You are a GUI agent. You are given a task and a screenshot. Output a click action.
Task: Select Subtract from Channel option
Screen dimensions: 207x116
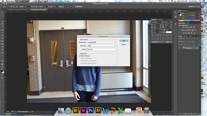(x=80, y=61)
